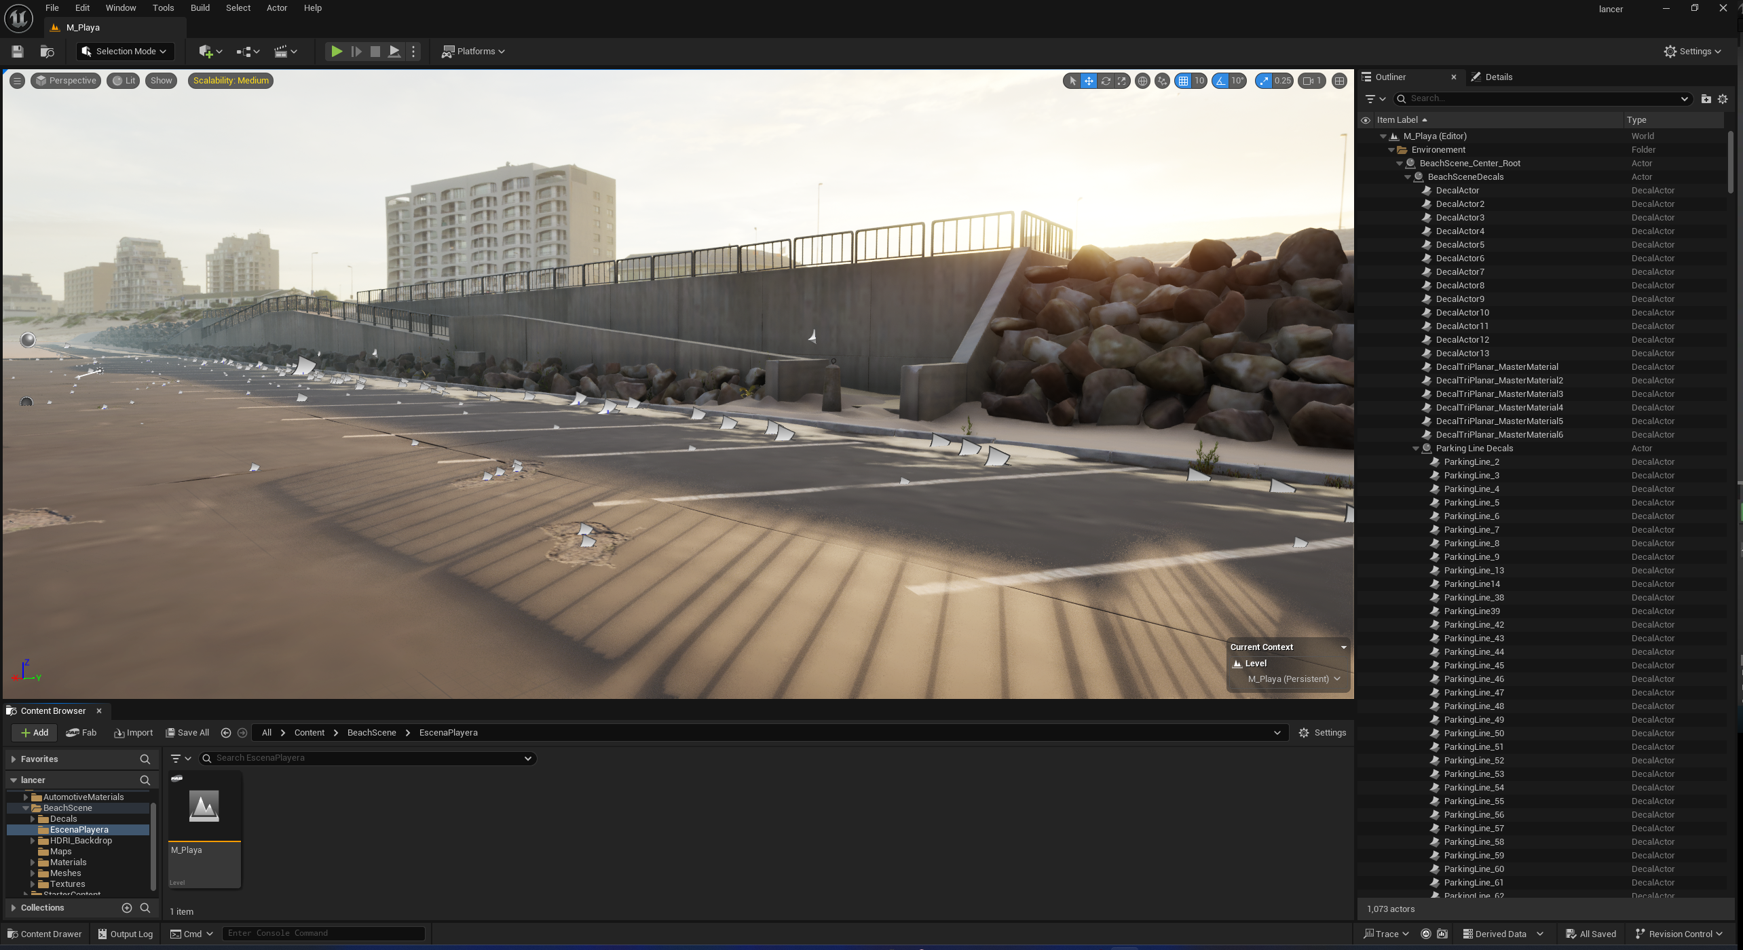Click Add button in Content Browser

coord(34,733)
